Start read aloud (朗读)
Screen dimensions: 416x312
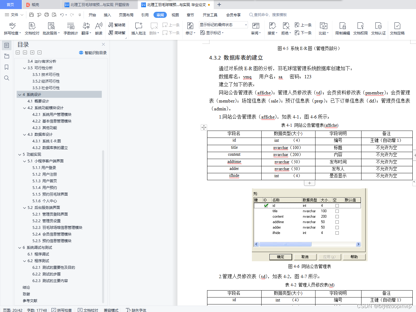(99, 29)
